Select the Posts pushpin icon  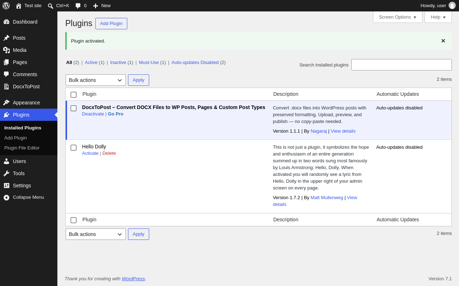pos(6,38)
